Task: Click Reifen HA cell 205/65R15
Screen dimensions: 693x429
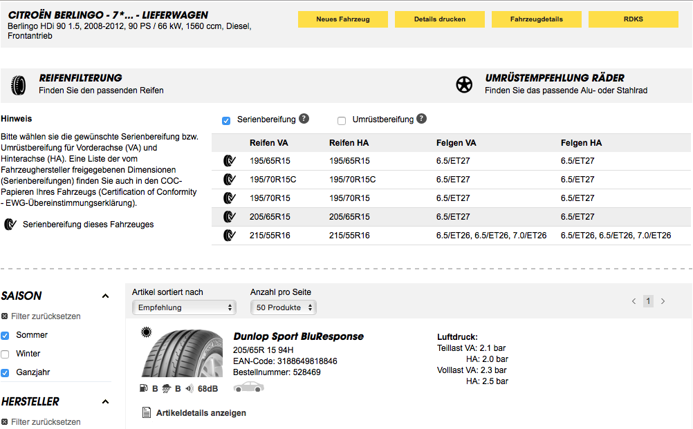Action: pos(349,217)
